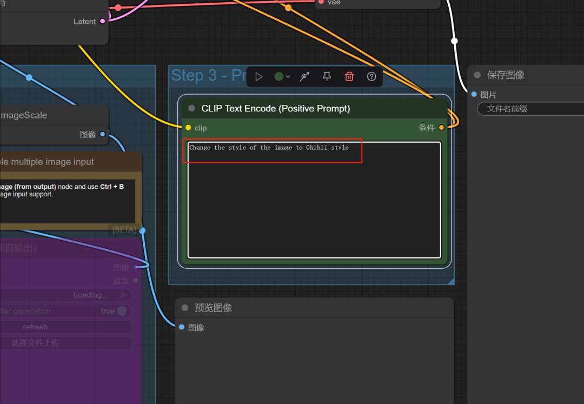Click the 图片 input port on 保存图像 node
584x404 pixels.
click(474, 94)
